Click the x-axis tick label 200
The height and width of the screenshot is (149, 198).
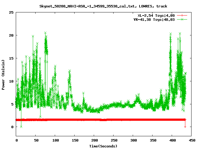click(x=95, y=140)
